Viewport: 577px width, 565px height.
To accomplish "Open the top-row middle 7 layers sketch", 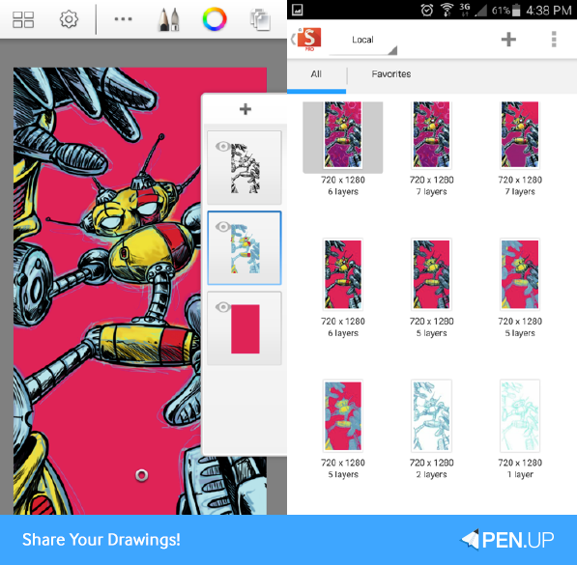I will click(431, 134).
